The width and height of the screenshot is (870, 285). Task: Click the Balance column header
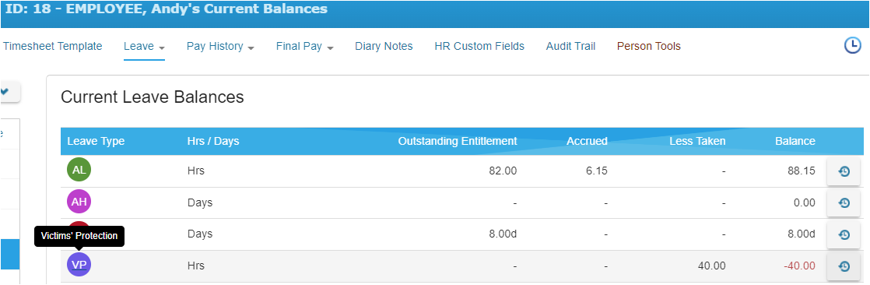[795, 141]
